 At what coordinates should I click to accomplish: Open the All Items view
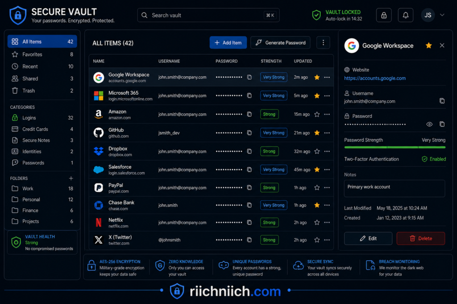[x=42, y=41]
